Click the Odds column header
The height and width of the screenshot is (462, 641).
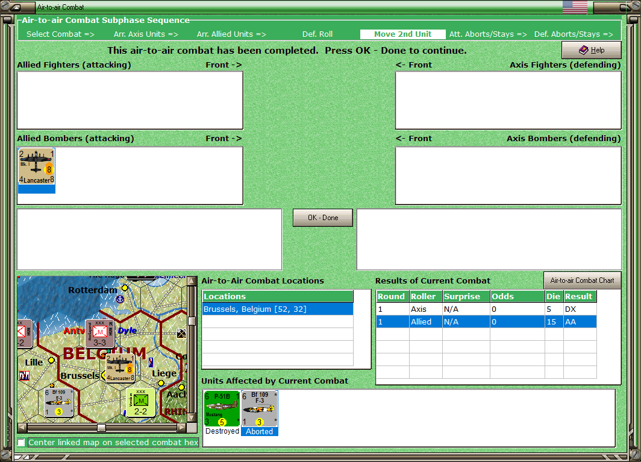pyautogui.click(x=517, y=296)
